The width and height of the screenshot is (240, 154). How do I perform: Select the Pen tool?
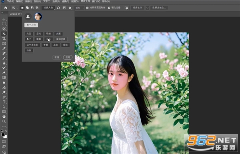coord(4,97)
